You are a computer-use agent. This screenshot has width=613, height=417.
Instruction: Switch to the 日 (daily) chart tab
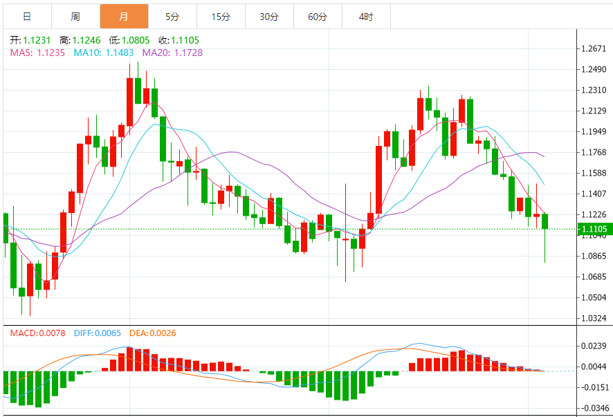tap(26, 17)
